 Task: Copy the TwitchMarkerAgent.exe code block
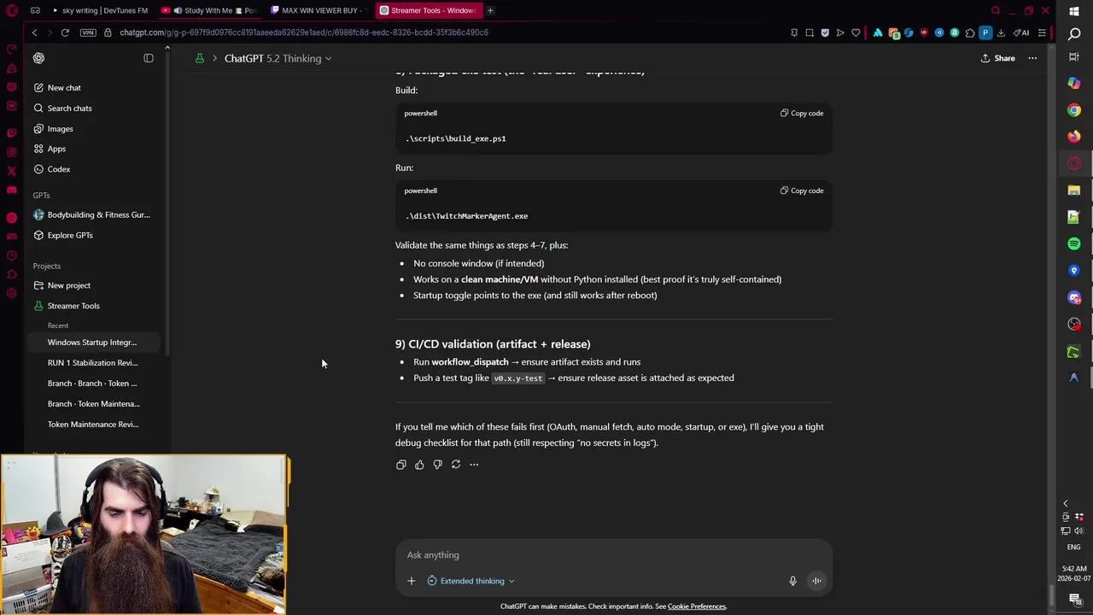pyautogui.click(x=802, y=190)
